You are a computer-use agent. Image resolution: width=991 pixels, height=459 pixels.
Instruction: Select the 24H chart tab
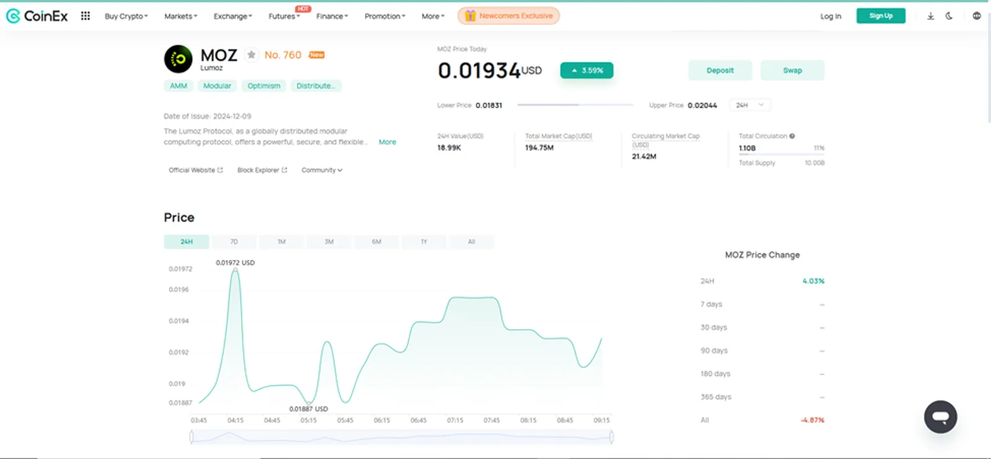pyautogui.click(x=186, y=242)
